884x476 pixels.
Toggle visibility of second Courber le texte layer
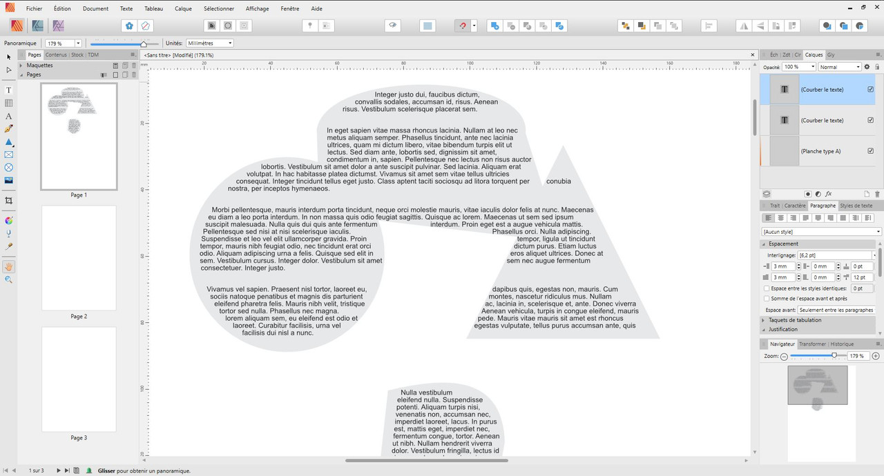point(870,120)
